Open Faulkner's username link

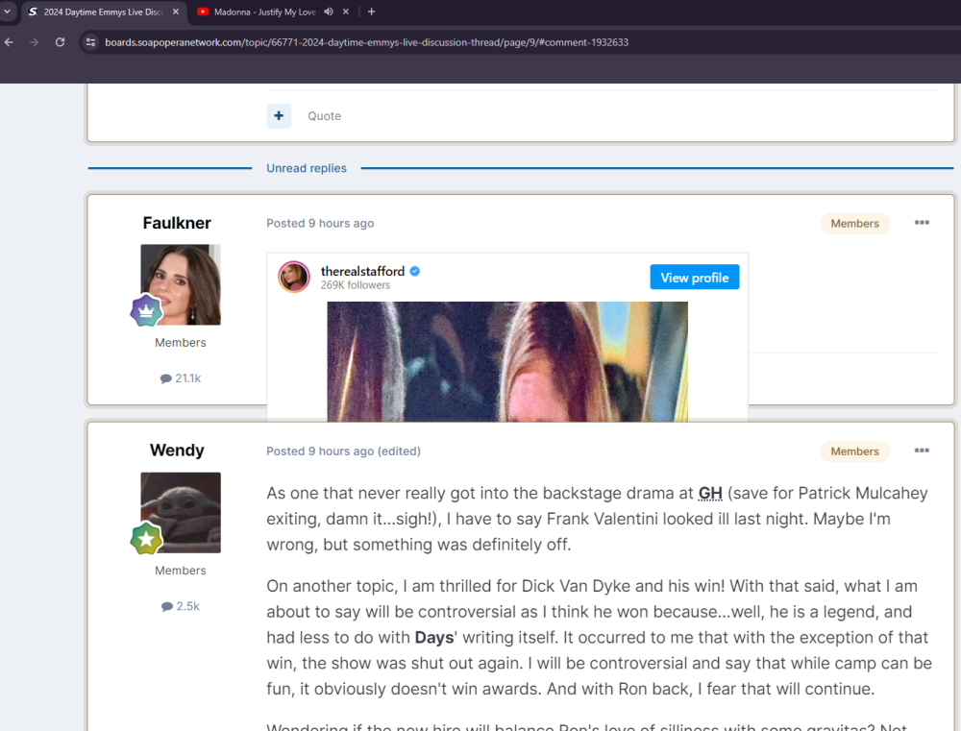tap(177, 223)
